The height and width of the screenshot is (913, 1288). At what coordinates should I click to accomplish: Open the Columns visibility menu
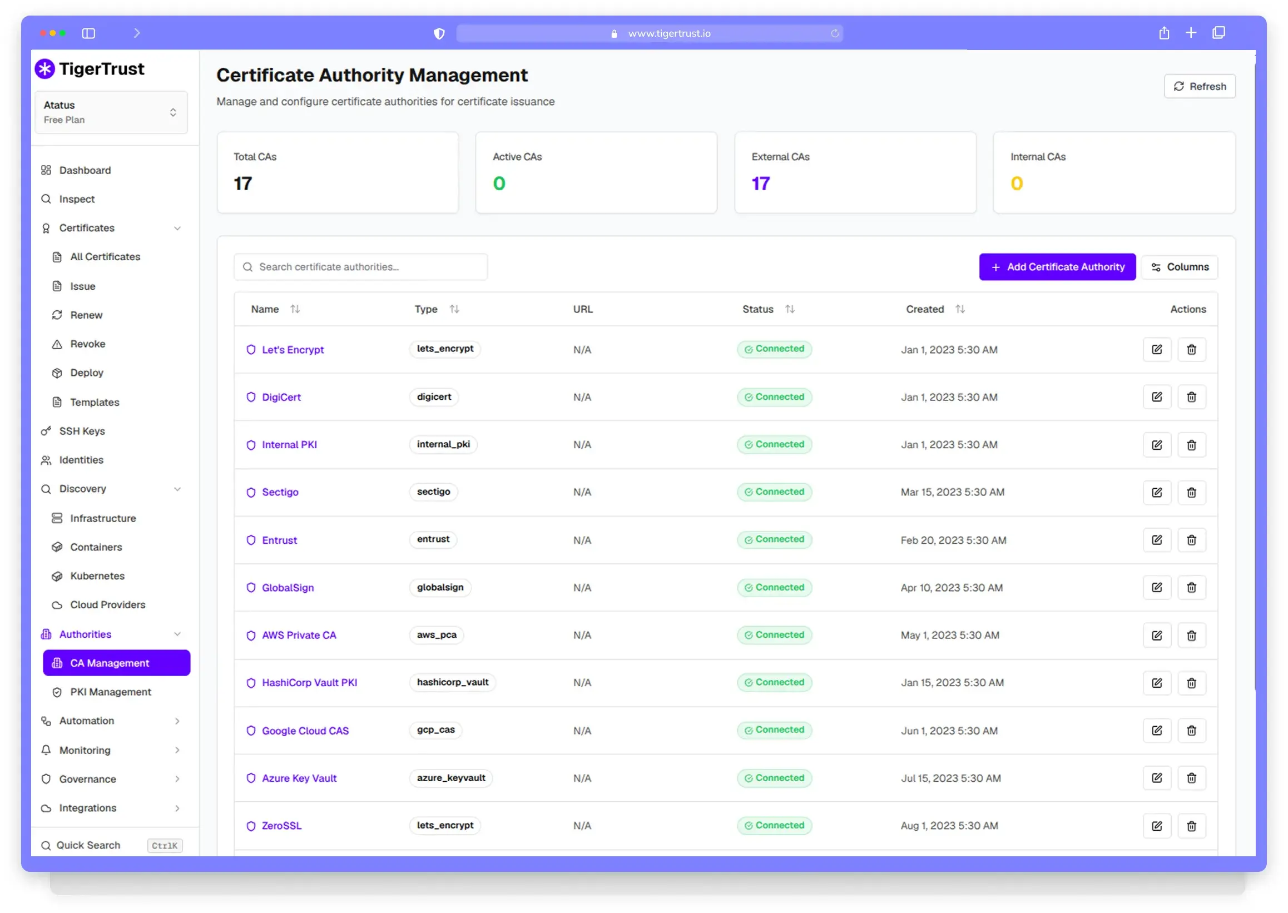[1180, 267]
